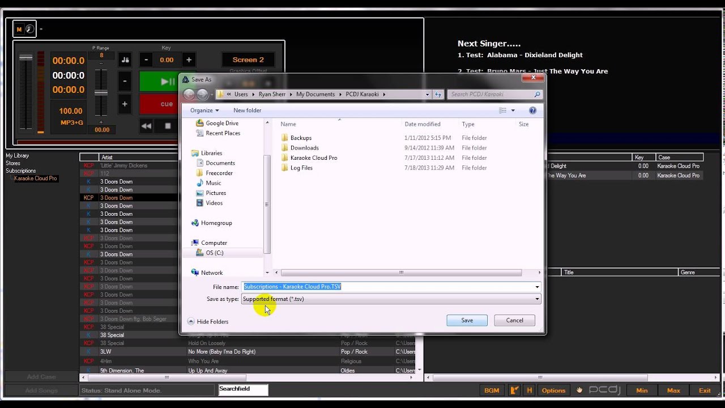Click the Cancel button

[x=514, y=320]
